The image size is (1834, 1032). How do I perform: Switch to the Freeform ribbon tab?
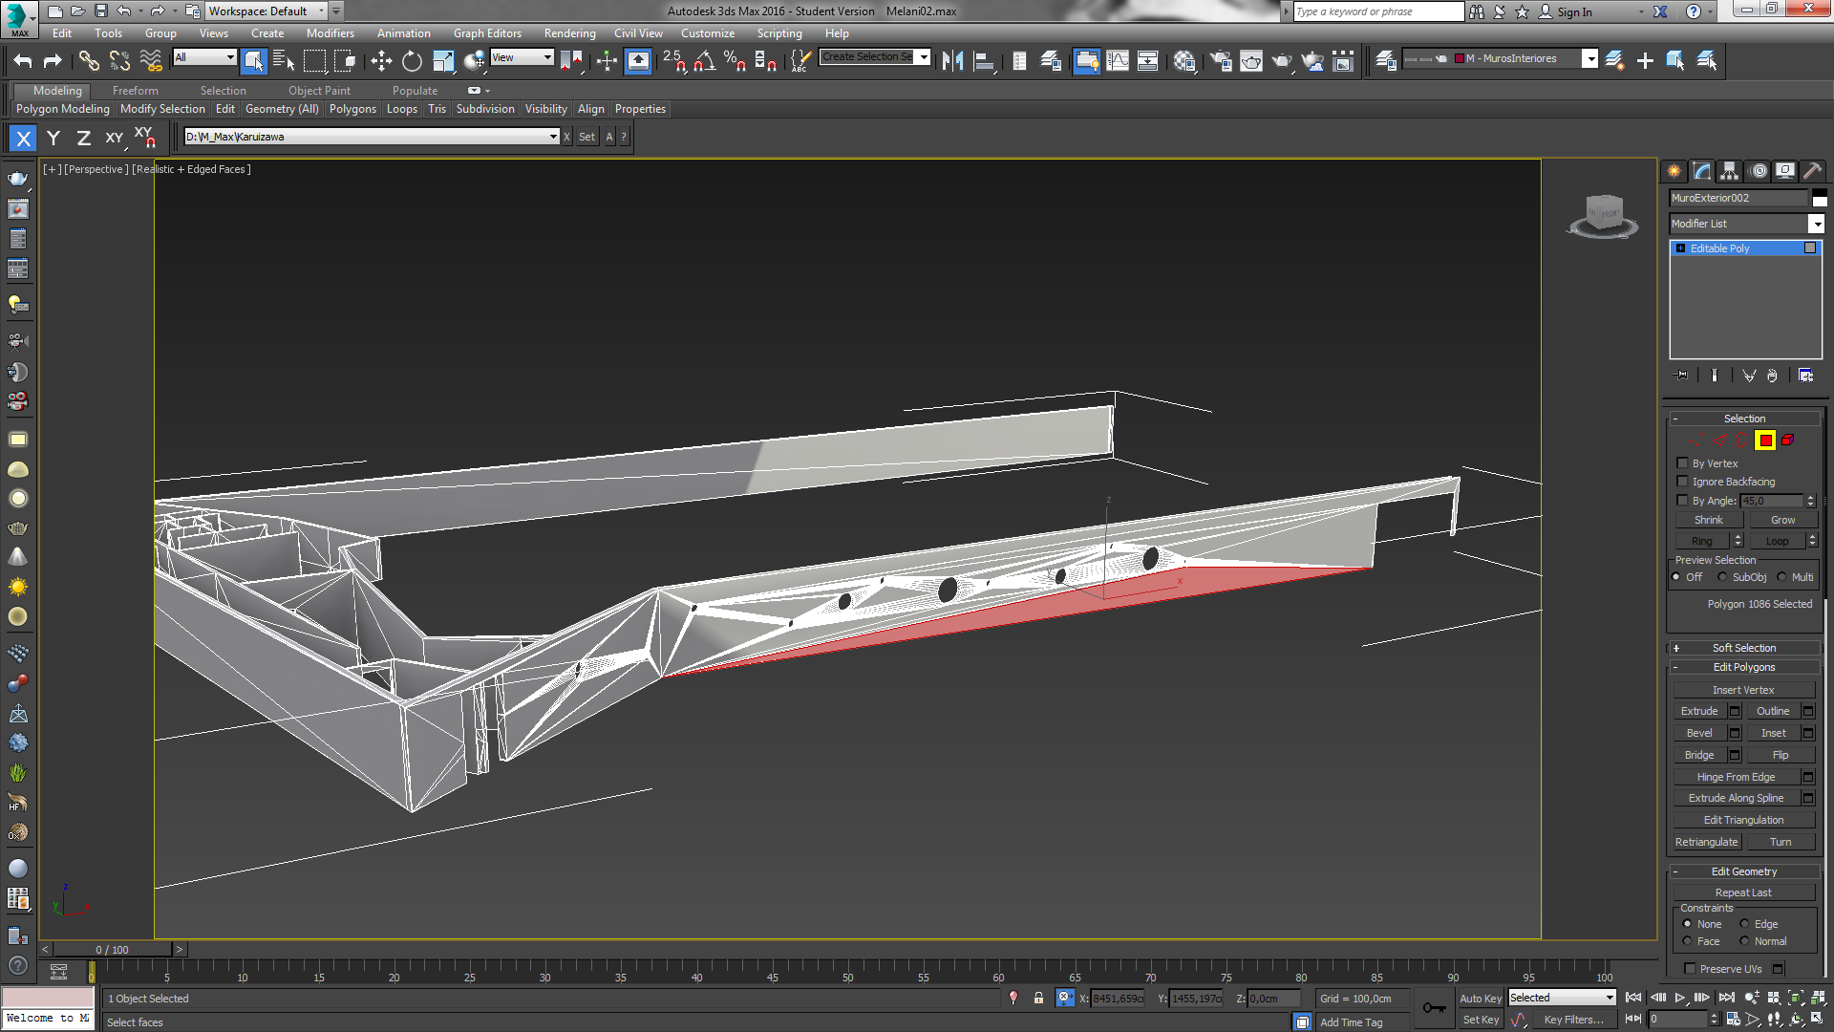coord(135,91)
